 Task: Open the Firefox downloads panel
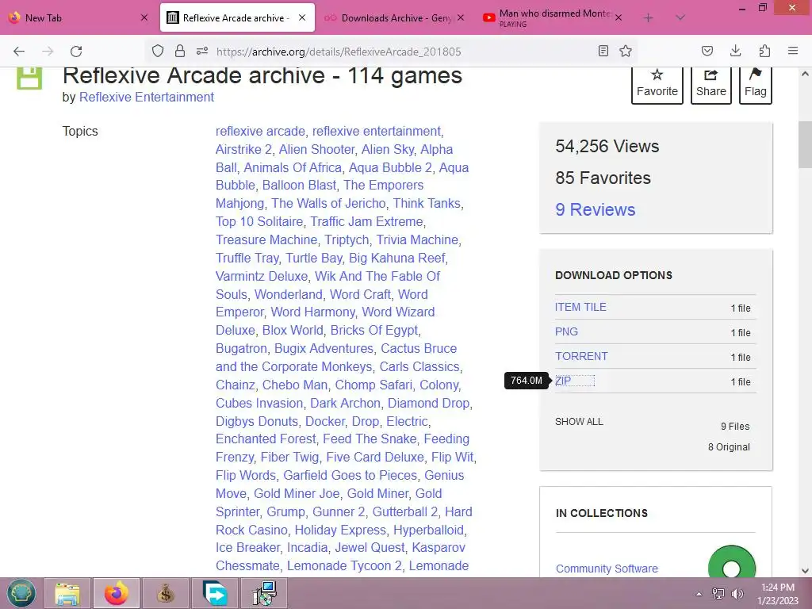tap(735, 51)
